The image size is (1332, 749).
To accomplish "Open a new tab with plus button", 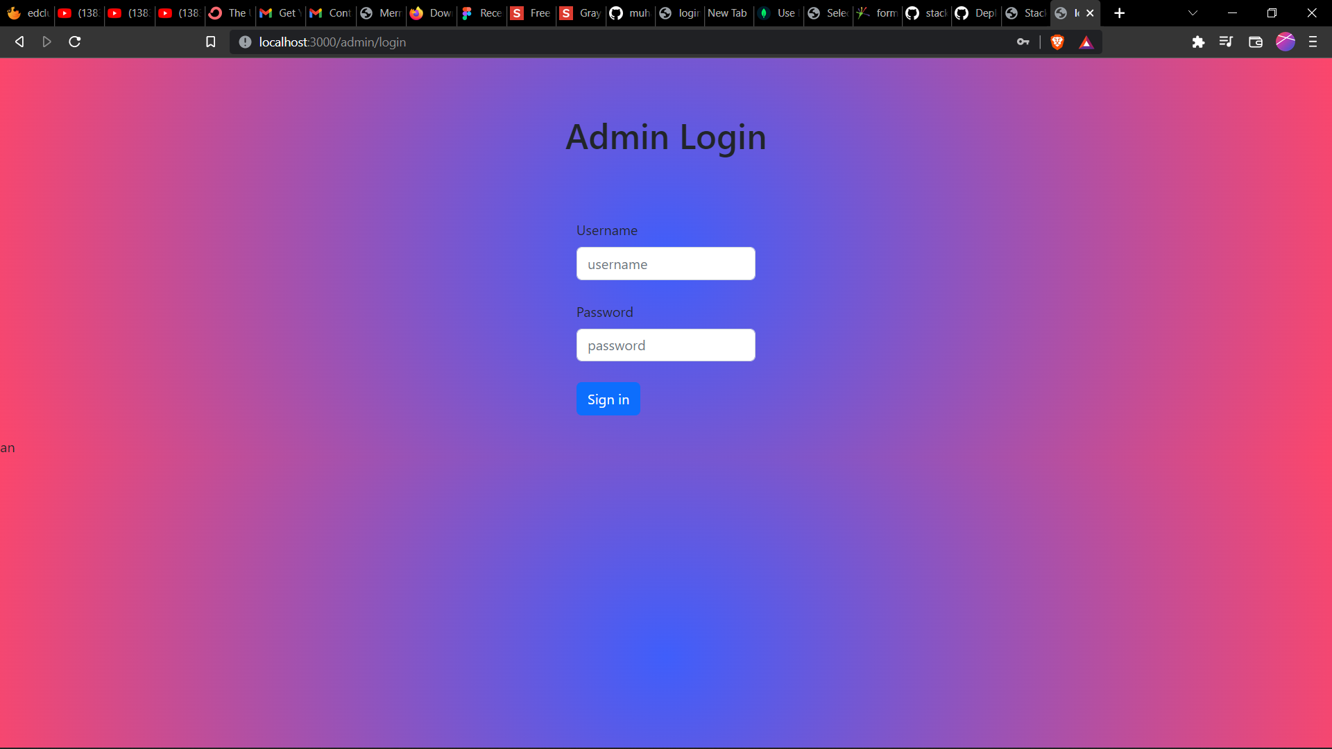I will pos(1119,13).
